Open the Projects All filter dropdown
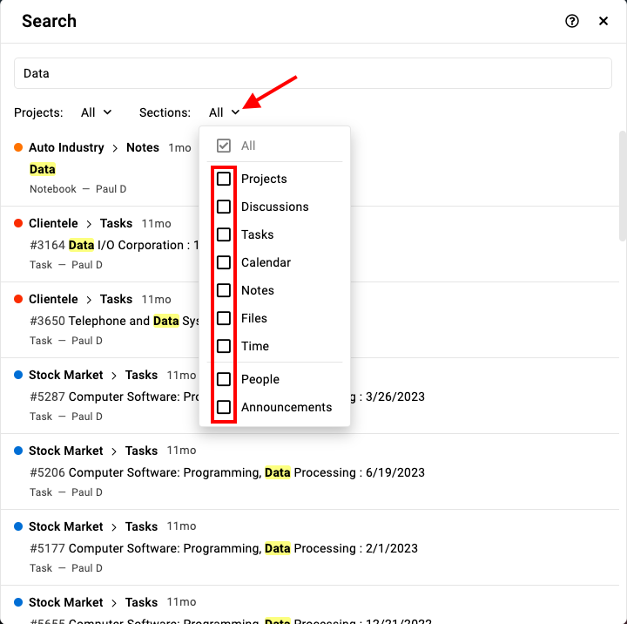 (96, 112)
